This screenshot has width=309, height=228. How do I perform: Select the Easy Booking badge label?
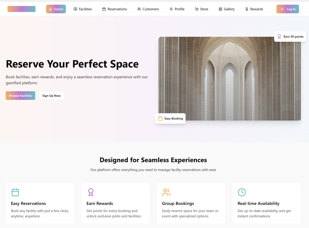(174, 118)
